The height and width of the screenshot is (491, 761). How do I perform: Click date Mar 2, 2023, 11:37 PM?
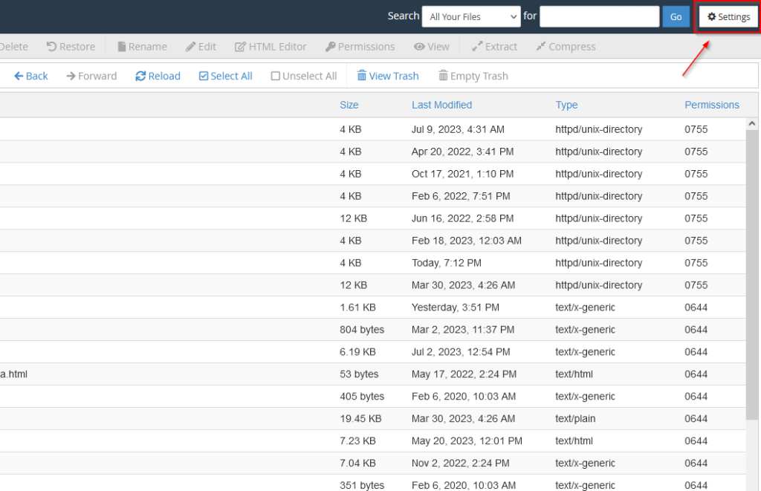click(463, 330)
